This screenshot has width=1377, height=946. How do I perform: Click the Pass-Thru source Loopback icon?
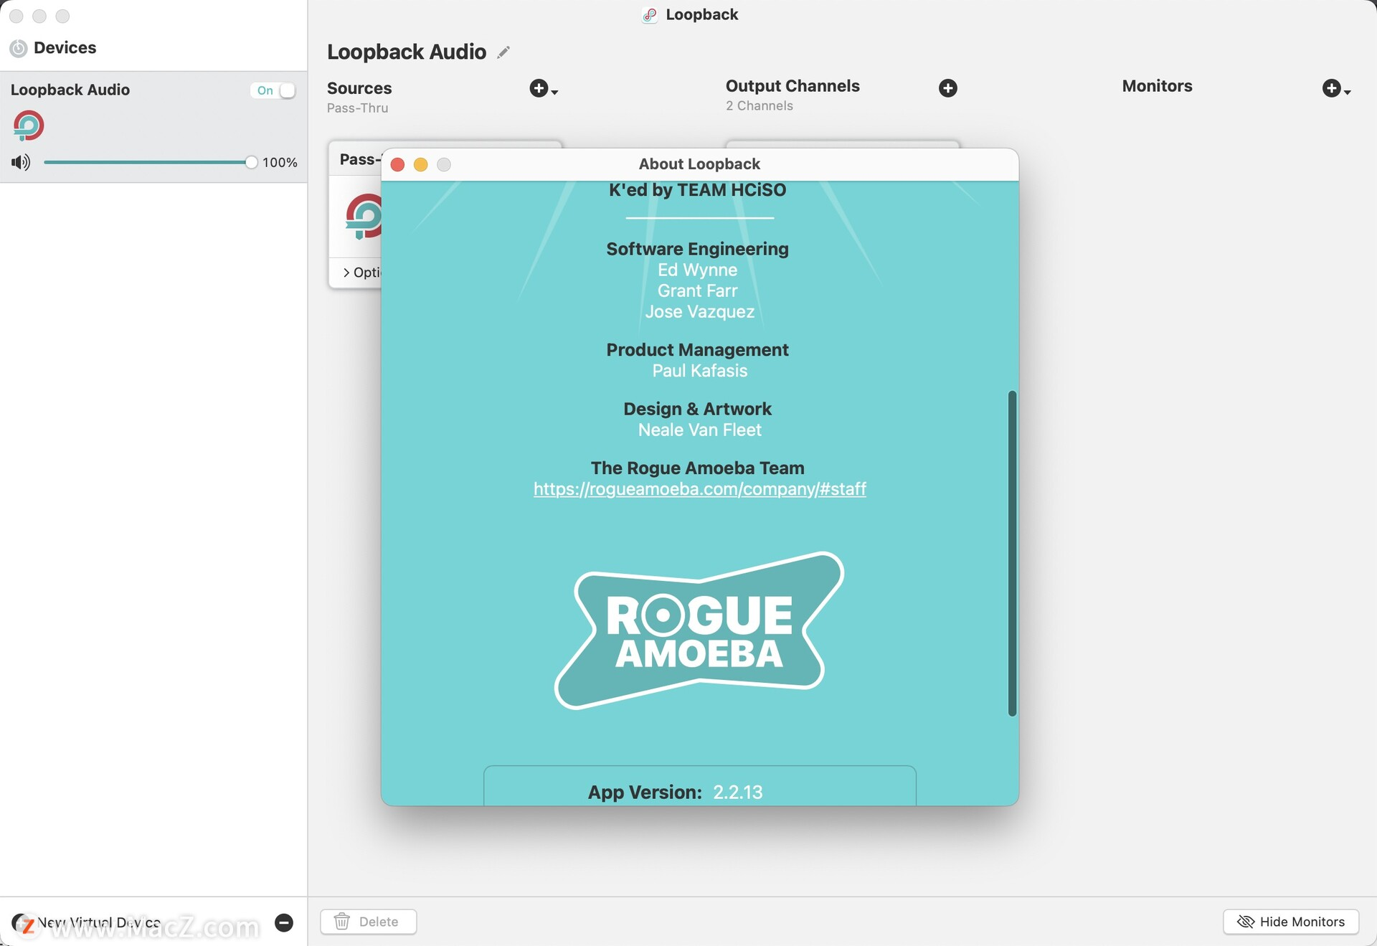[364, 217]
